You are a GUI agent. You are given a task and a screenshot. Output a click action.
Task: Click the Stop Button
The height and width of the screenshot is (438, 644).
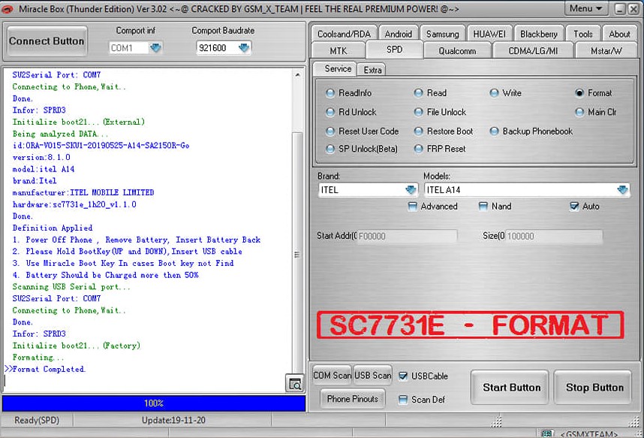coord(594,388)
